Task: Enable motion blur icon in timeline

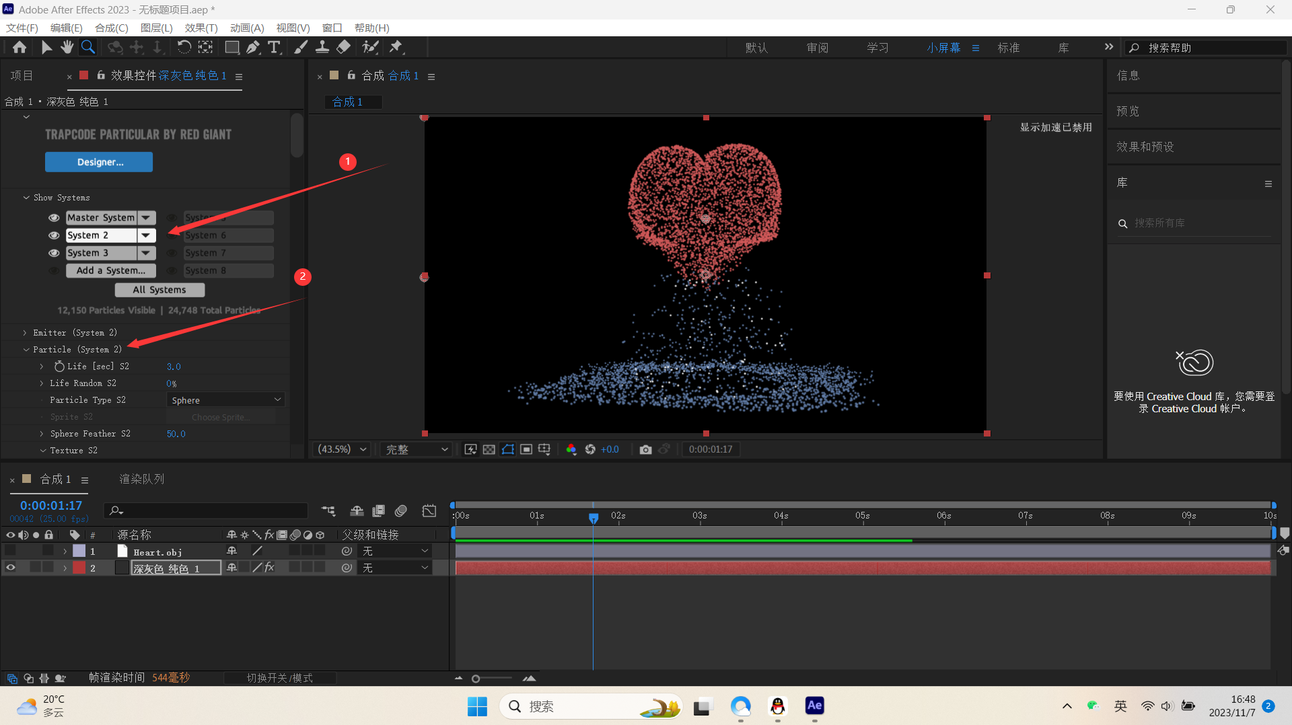Action: (401, 511)
